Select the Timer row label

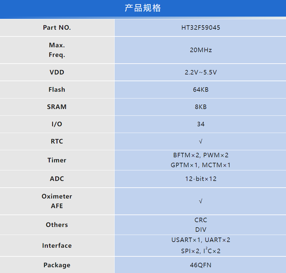click(57, 160)
